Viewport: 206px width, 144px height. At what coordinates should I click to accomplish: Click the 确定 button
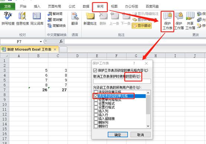tap(118, 135)
